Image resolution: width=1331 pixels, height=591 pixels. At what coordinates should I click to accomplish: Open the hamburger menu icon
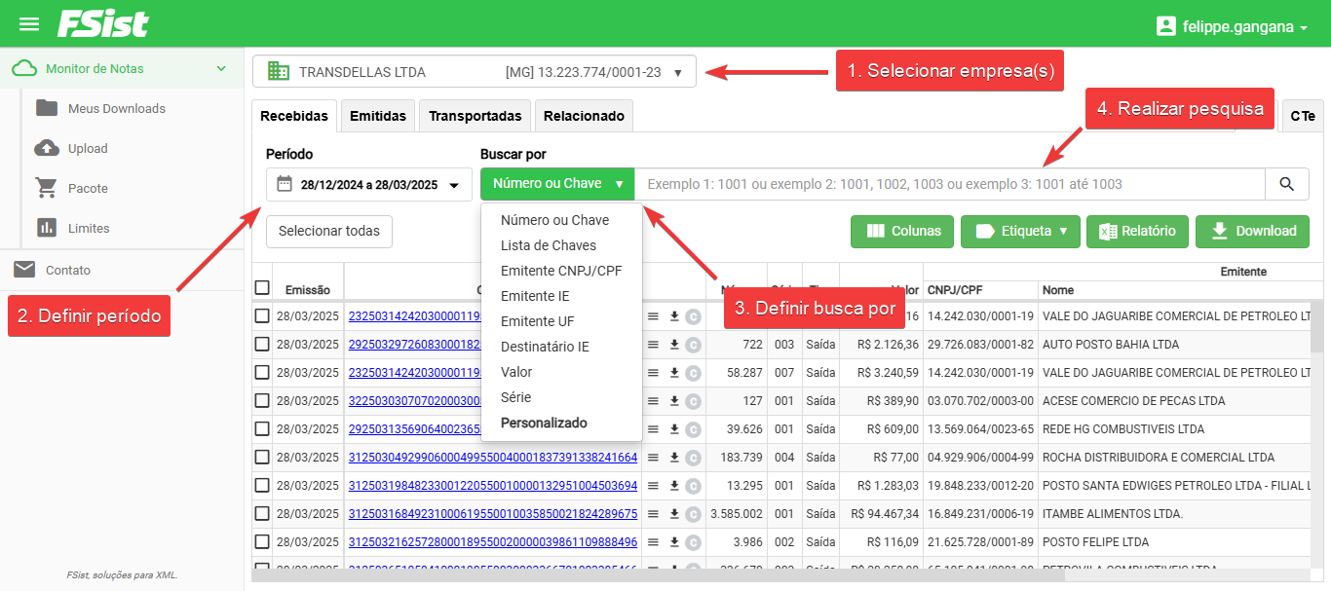[x=29, y=24]
